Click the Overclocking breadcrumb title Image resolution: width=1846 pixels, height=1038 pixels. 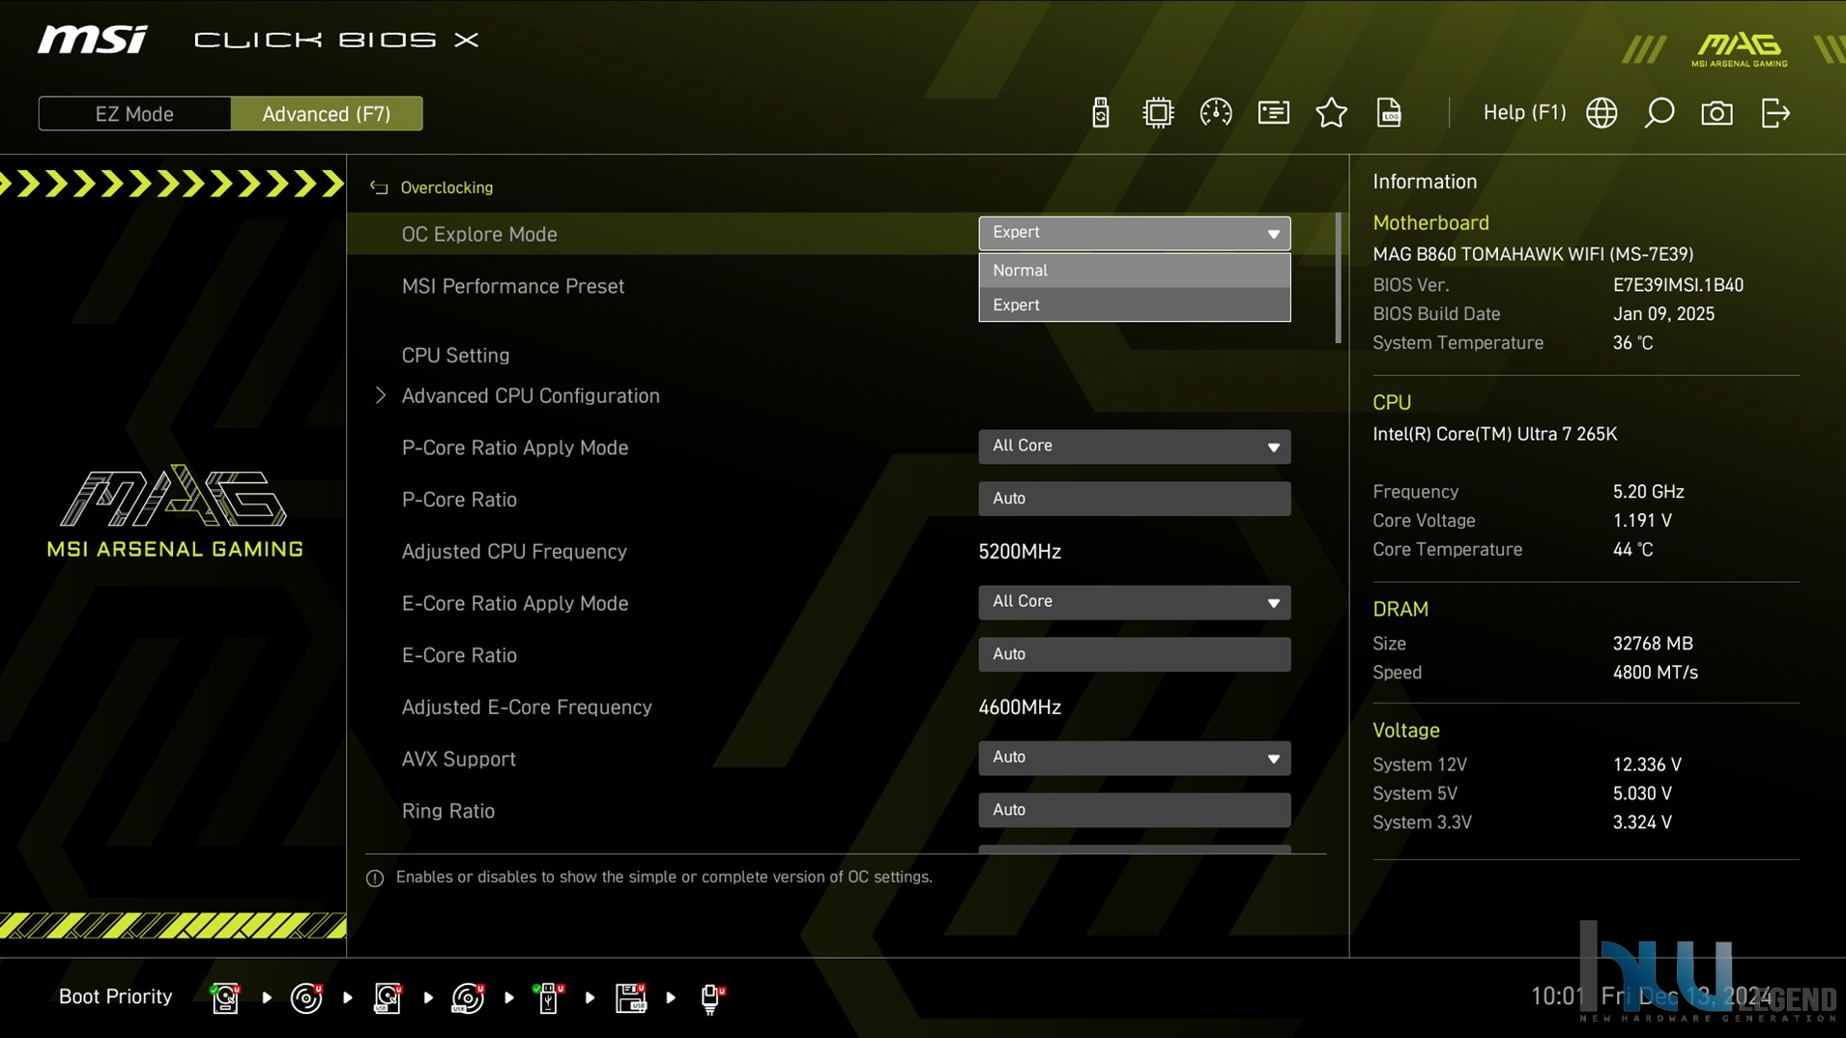tap(447, 187)
